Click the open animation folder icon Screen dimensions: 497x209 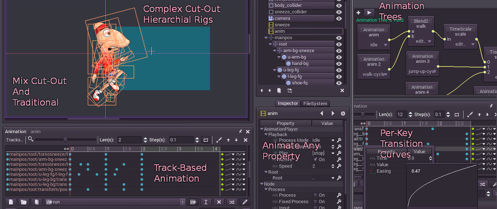pyautogui.click(x=23, y=202)
